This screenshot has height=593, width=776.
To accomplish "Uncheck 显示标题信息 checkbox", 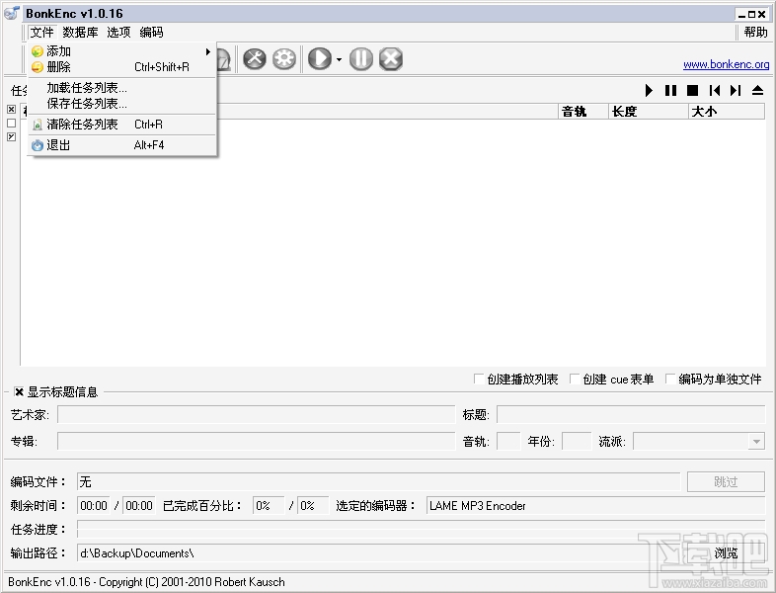I will point(19,391).
